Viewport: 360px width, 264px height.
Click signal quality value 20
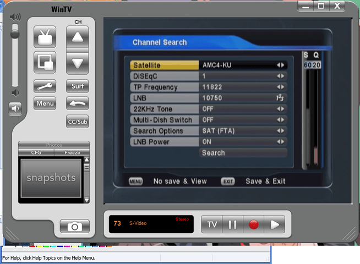[x=316, y=65]
